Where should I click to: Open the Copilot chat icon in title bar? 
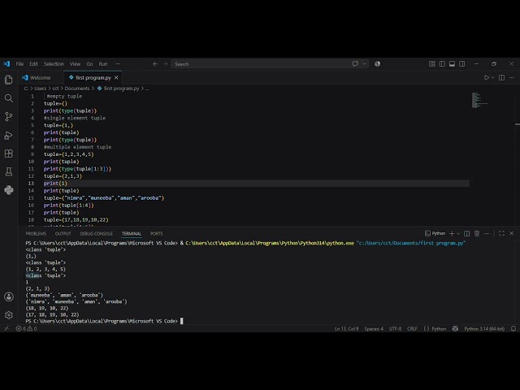tap(355, 63)
